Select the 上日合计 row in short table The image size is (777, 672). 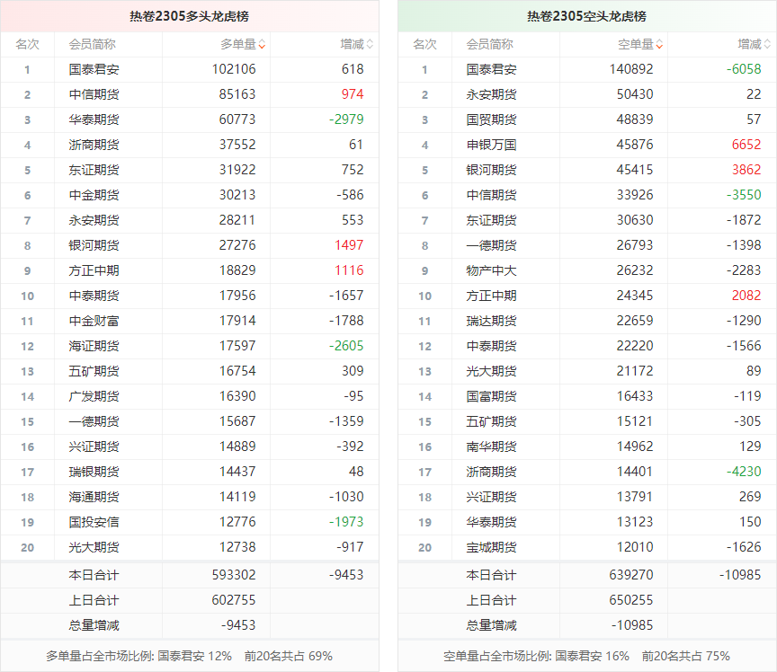pyautogui.click(x=491, y=600)
